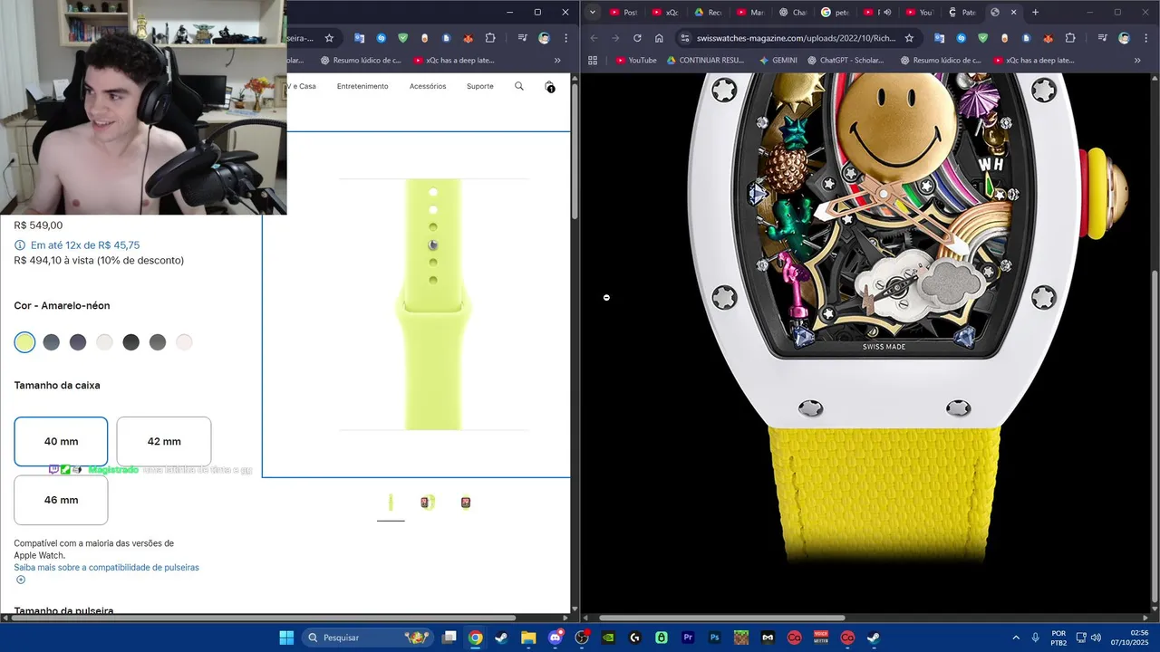Switch to the xQc YouTube tab

coord(665,12)
